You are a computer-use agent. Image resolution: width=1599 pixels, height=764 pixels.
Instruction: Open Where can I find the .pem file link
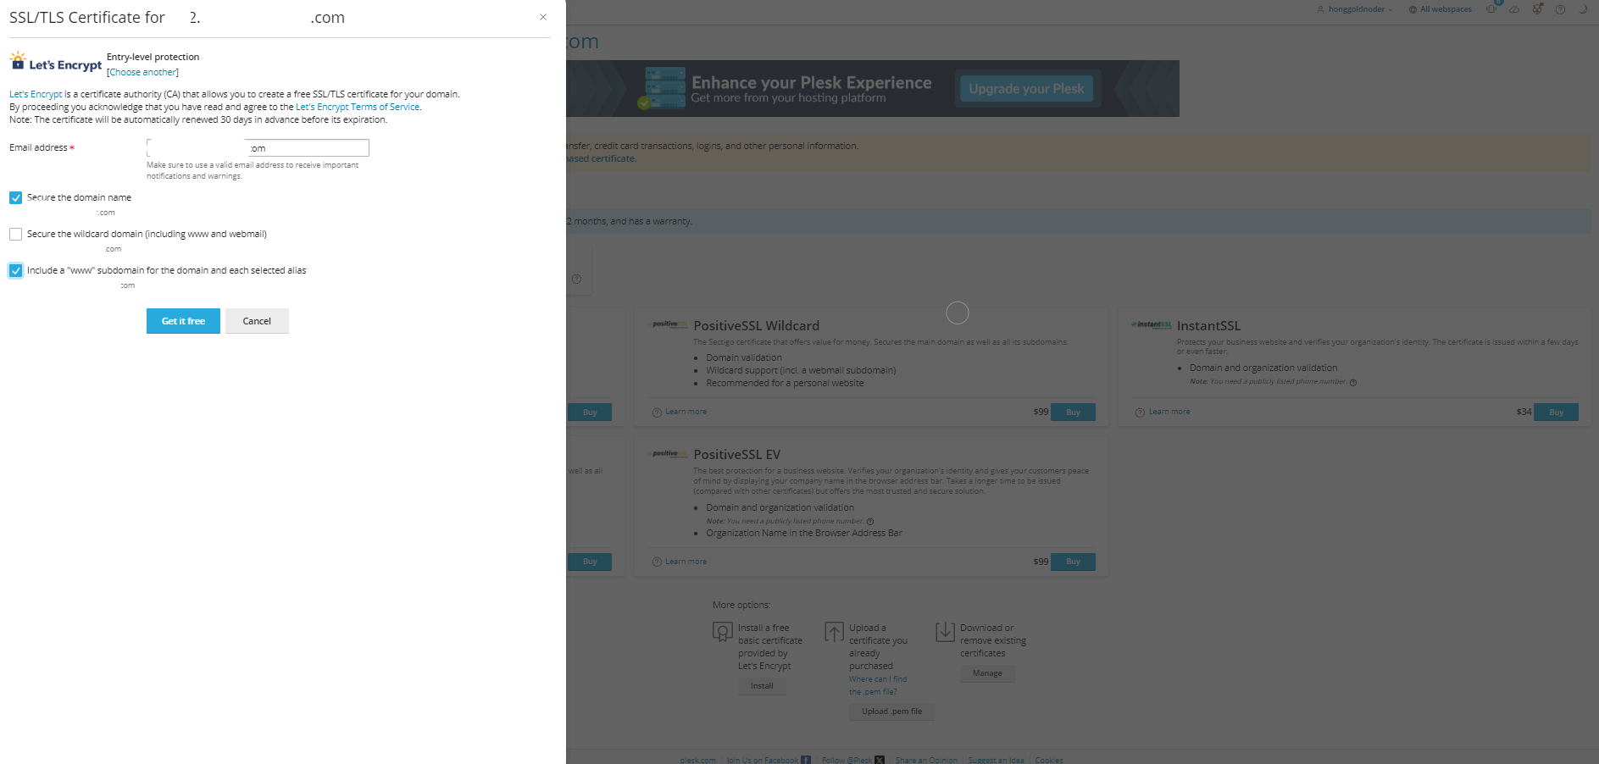878,685
